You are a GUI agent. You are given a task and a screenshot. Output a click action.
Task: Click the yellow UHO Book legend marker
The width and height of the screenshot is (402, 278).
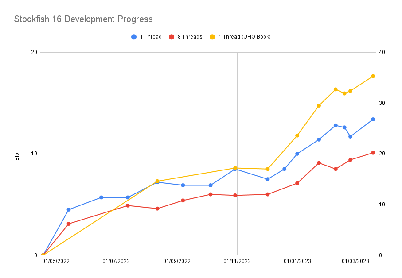(212, 37)
